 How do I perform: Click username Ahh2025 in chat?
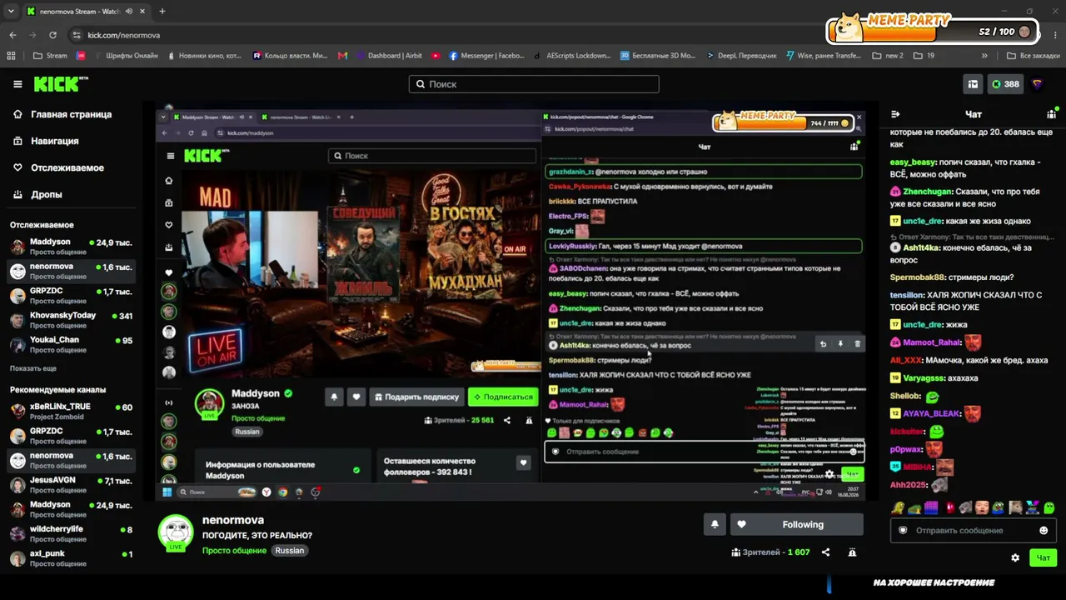tap(909, 485)
